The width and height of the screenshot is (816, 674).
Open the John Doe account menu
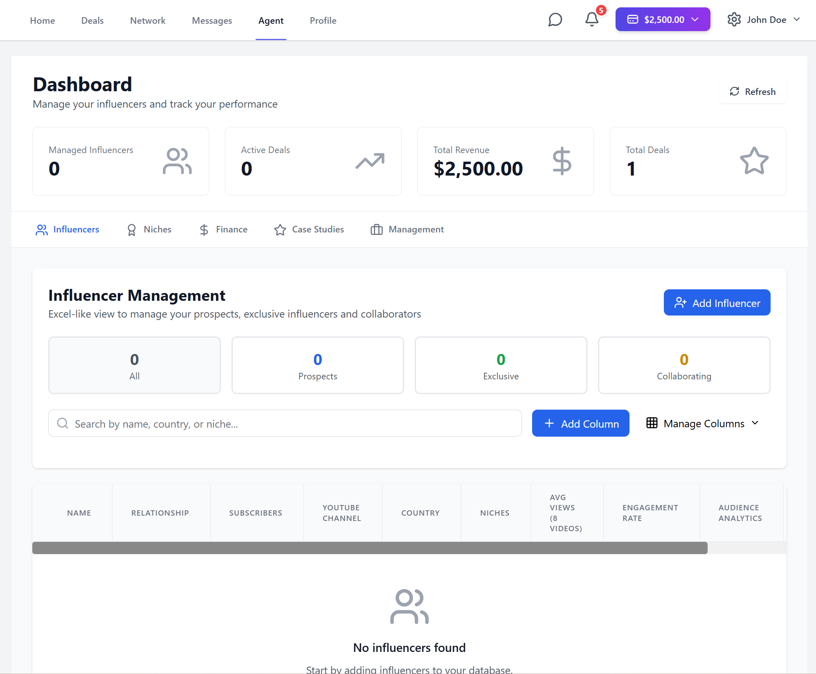point(764,20)
